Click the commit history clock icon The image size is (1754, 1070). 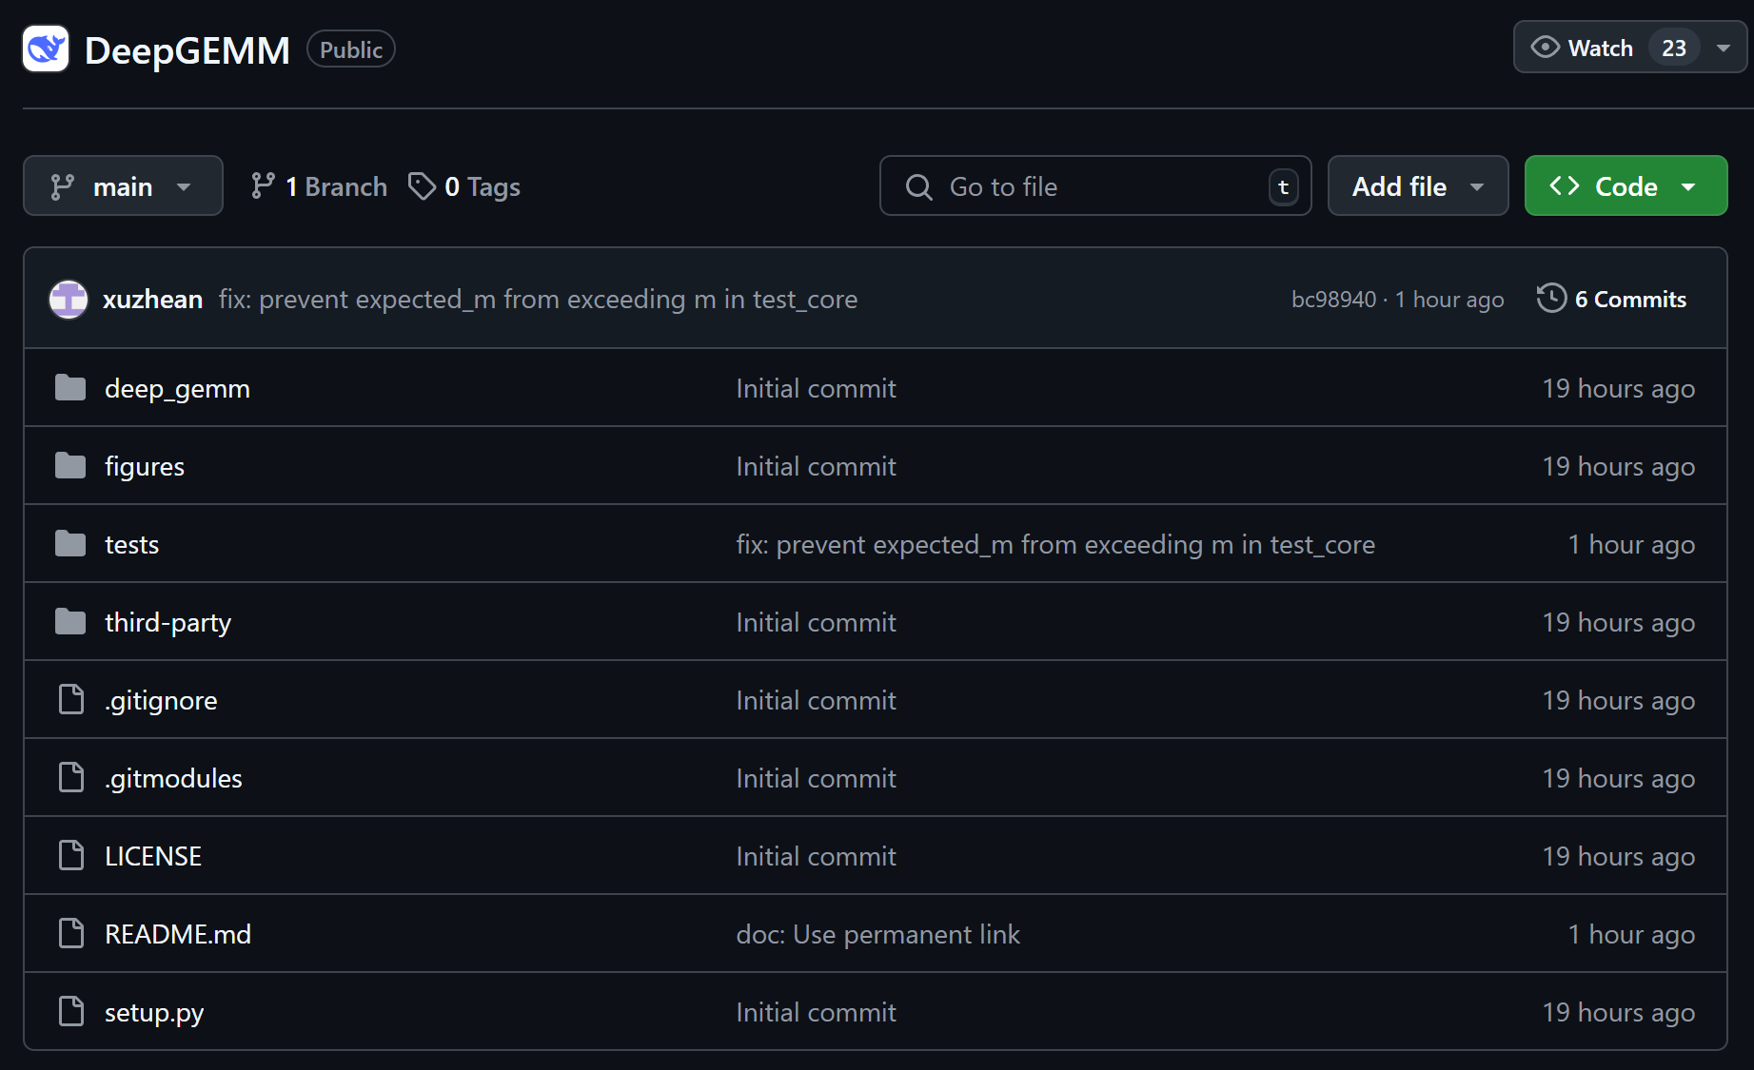1551,299
